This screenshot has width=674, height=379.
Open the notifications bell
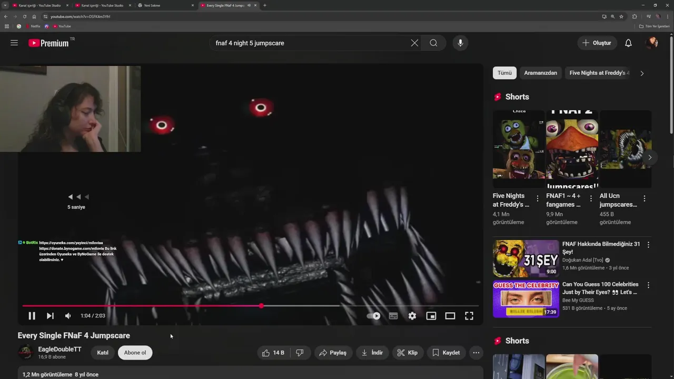[628, 43]
